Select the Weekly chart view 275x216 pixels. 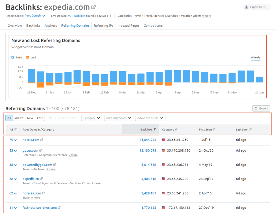pyautogui.click(x=256, y=57)
